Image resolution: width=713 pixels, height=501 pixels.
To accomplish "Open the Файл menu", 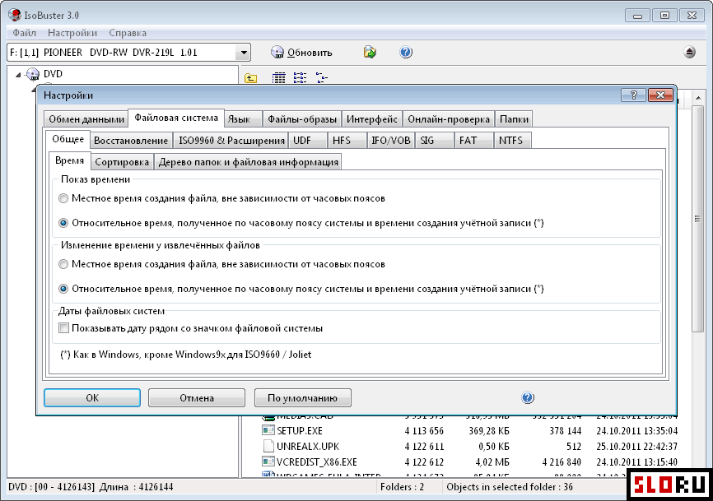I will pyautogui.click(x=24, y=33).
